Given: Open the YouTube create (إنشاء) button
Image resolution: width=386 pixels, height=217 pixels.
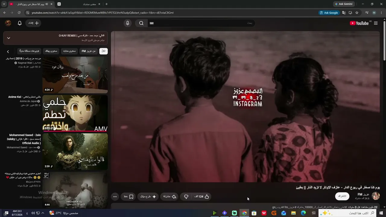Looking at the screenshot, I should (x=33, y=23).
